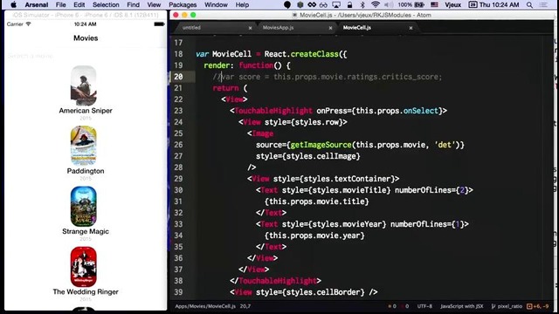Click the black speech bubble menu bar icon

click(x=287, y=4)
